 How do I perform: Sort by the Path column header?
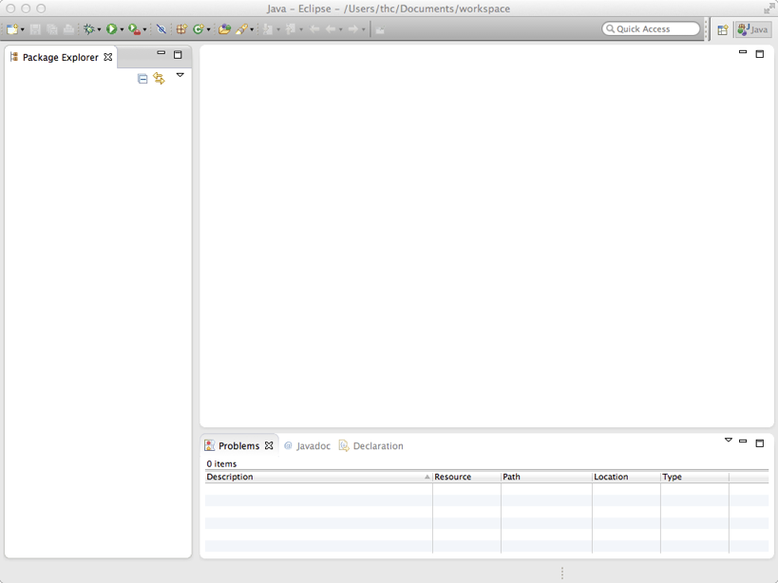(547, 477)
